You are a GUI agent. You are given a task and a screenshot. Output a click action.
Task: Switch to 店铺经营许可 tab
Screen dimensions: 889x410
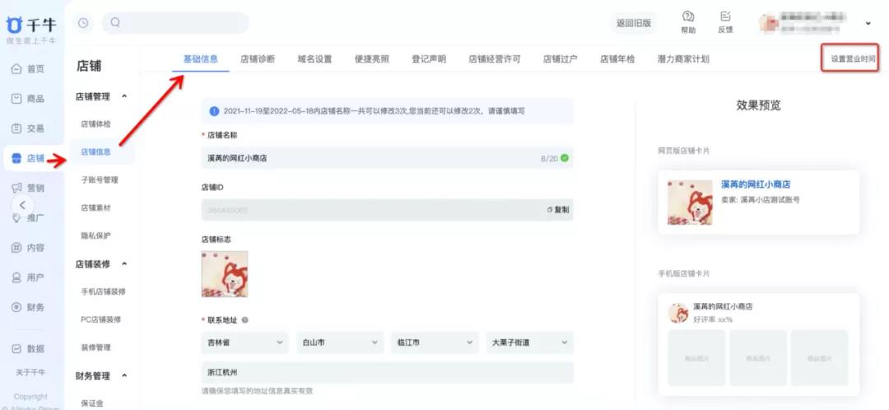pyautogui.click(x=495, y=59)
